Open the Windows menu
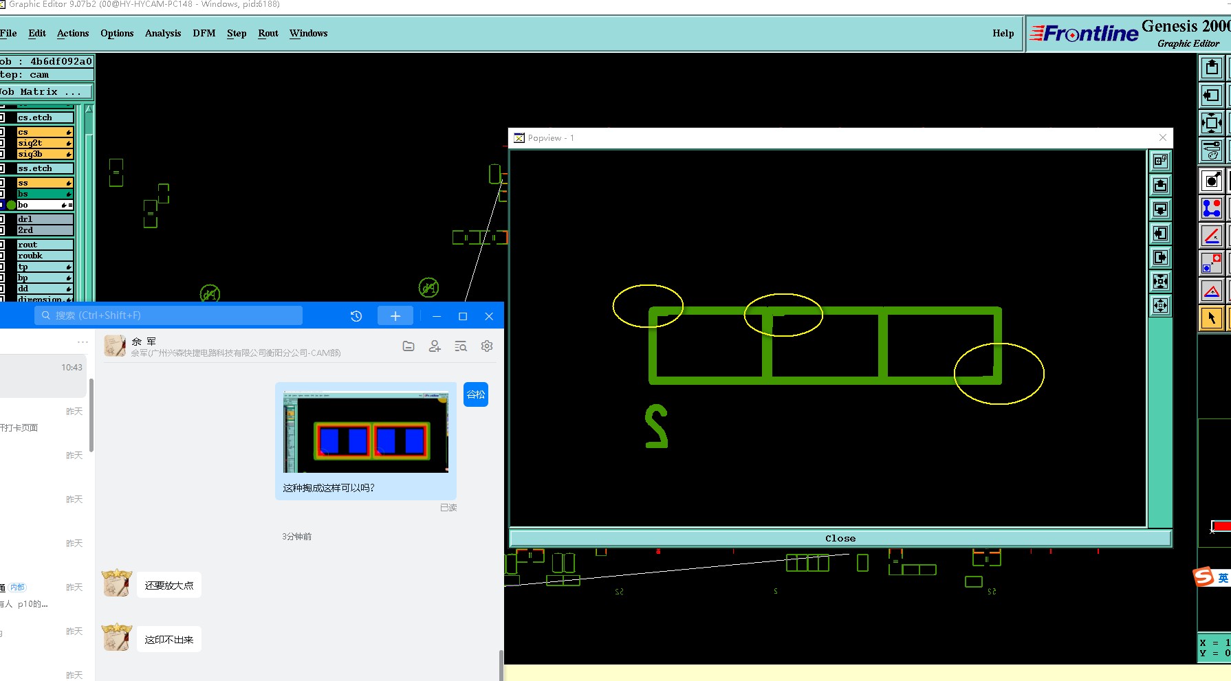1231x681 pixels. pyautogui.click(x=308, y=33)
